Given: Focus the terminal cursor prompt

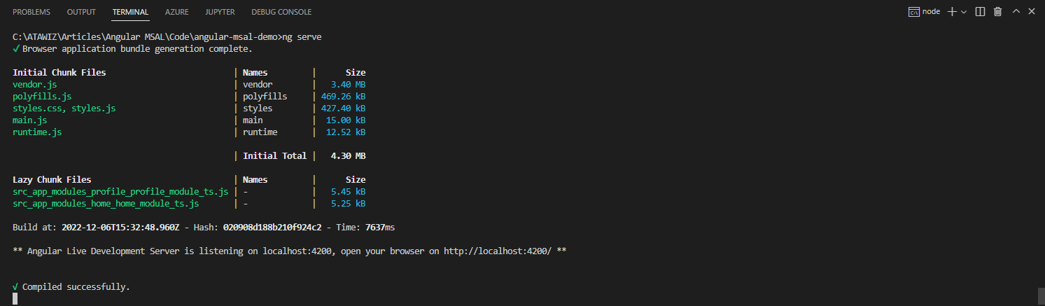Looking at the screenshot, I should coord(15,299).
